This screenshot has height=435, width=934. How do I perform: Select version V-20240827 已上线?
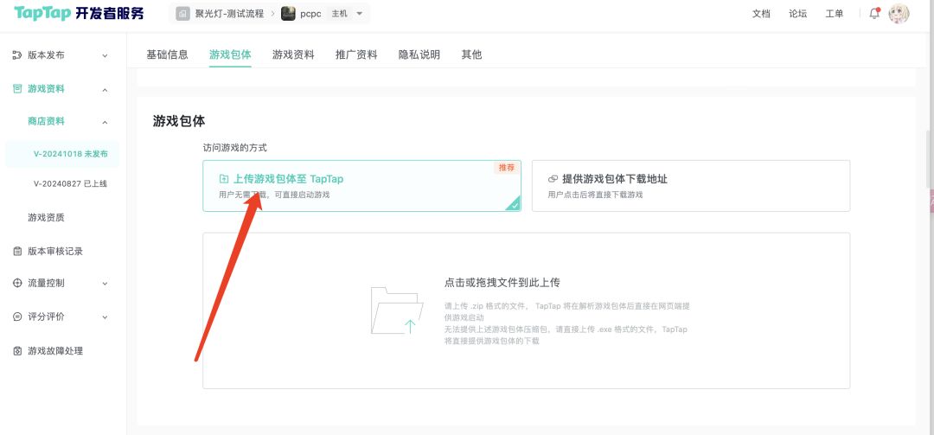70,183
